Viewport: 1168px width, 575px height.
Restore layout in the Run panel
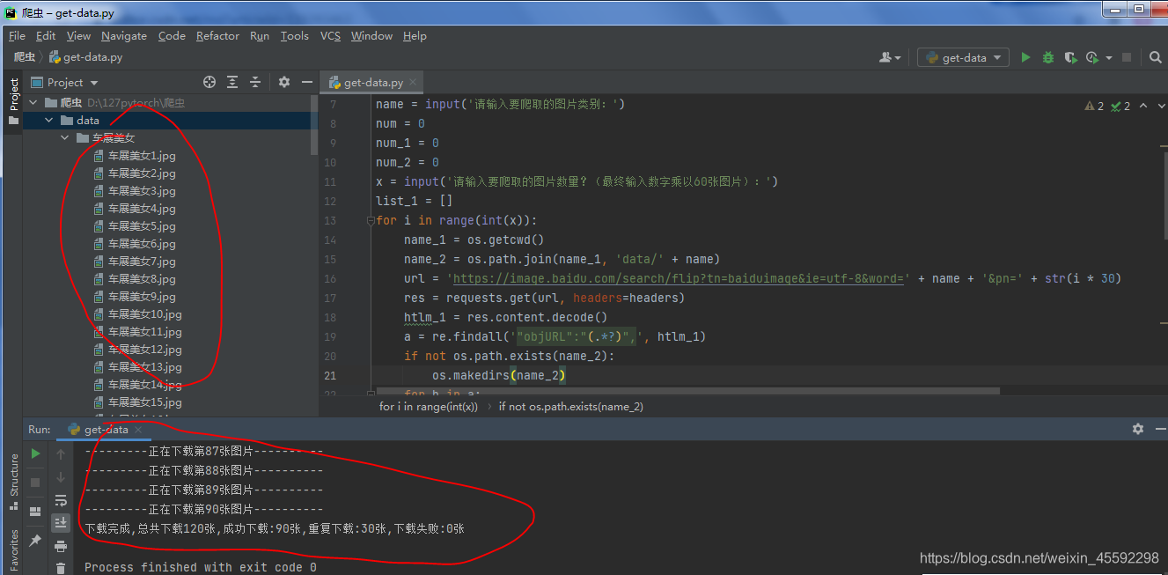(35, 512)
